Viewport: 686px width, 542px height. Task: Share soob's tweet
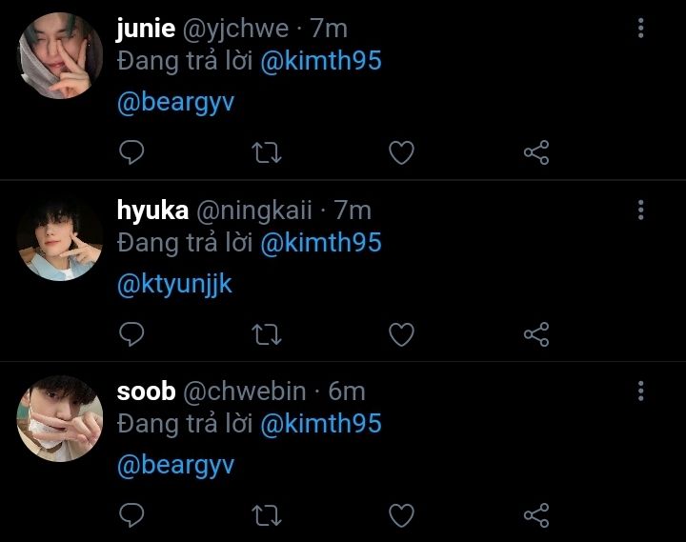[x=536, y=515]
